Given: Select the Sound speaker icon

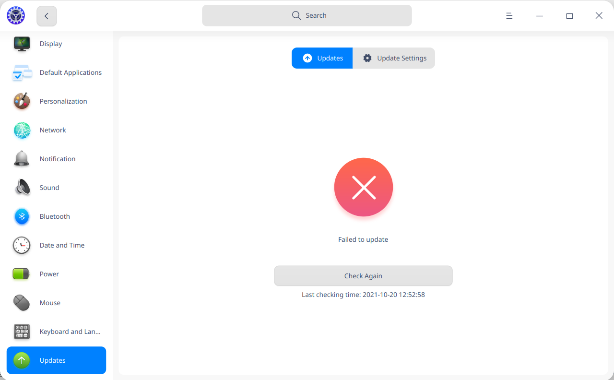Looking at the screenshot, I should click(22, 188).
